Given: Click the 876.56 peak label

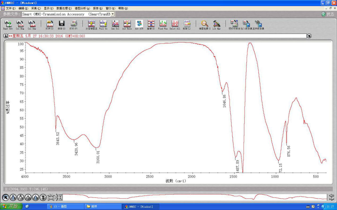Looking at the screenshot, I should point(289,151).
